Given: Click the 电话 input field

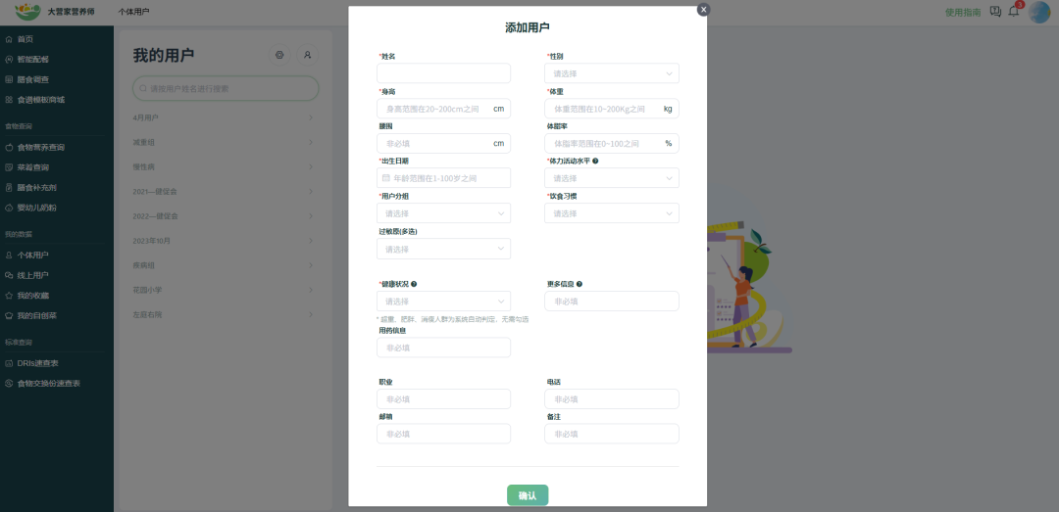Looking at the screenshot, I should pyautogui.click(x=612, y=398).
